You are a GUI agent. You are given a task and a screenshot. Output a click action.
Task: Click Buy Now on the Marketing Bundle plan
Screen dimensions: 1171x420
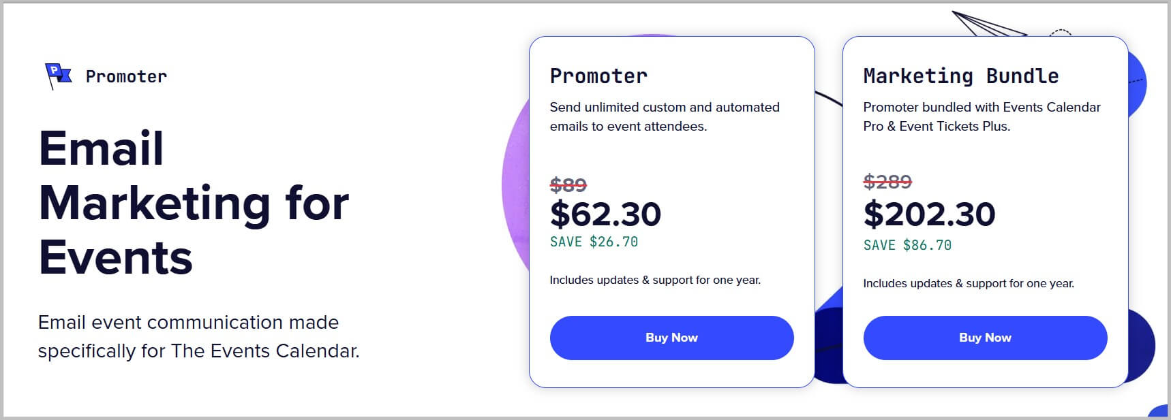(985, 337)
